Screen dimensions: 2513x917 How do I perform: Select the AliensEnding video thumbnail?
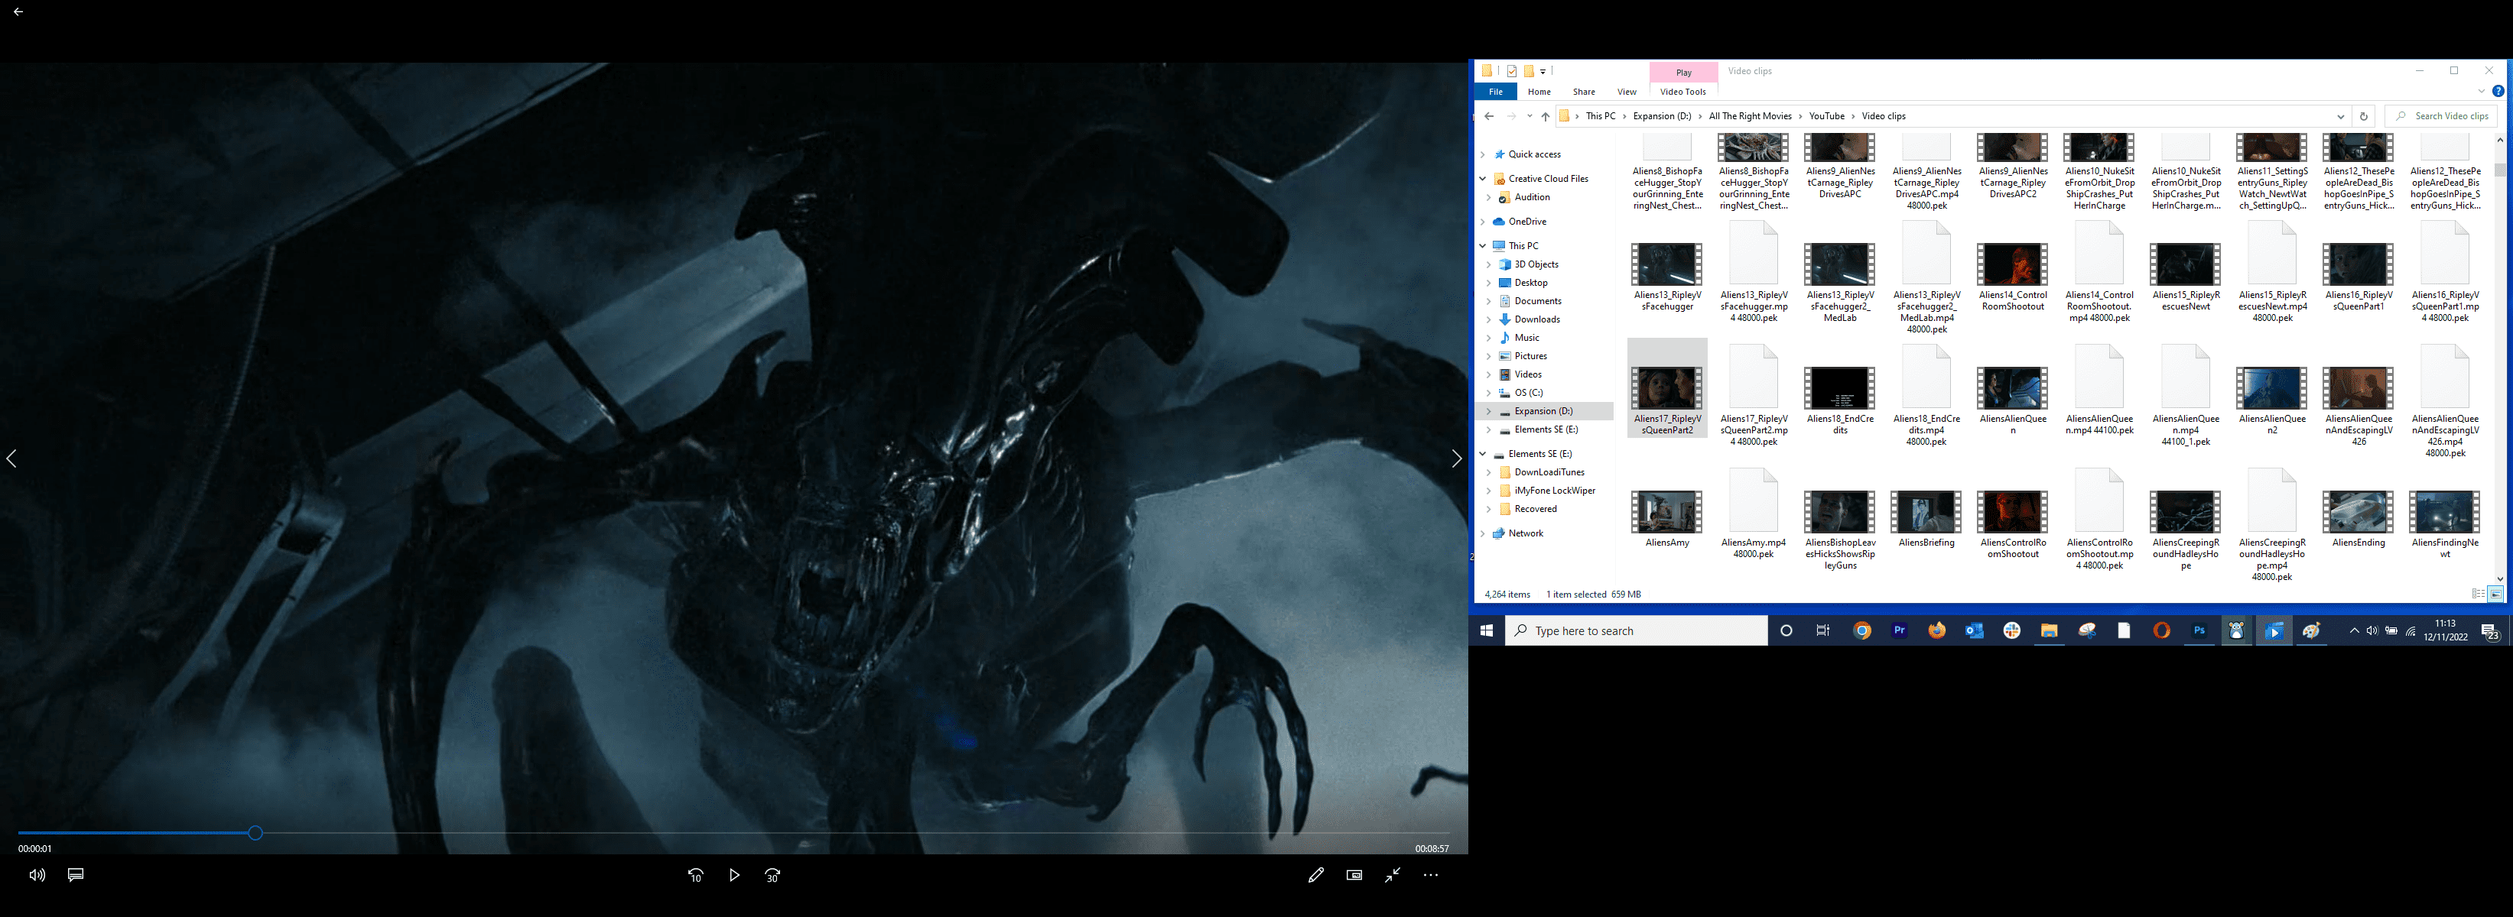(x=2358, y=513)
